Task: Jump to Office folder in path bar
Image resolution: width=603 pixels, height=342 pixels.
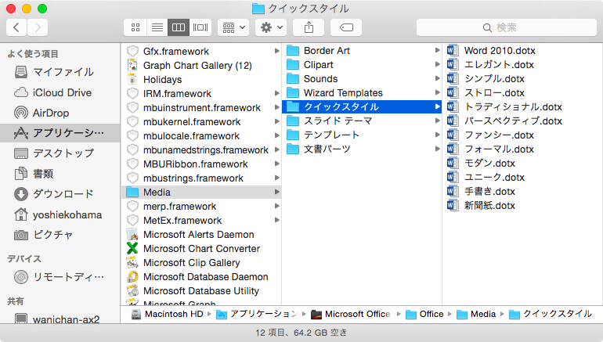Action: click(x=425, y=315)
